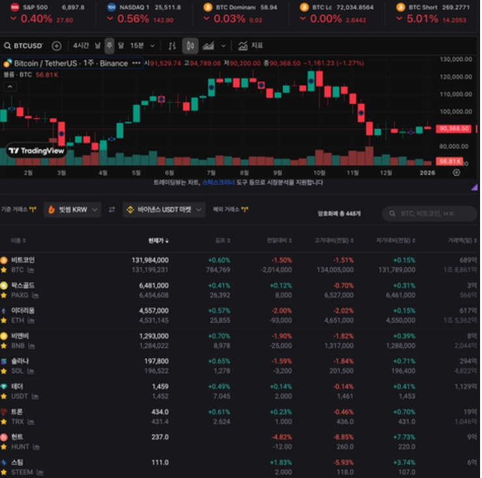
Task: Sort by the 이름 column
Action: [x=18, y=241]
